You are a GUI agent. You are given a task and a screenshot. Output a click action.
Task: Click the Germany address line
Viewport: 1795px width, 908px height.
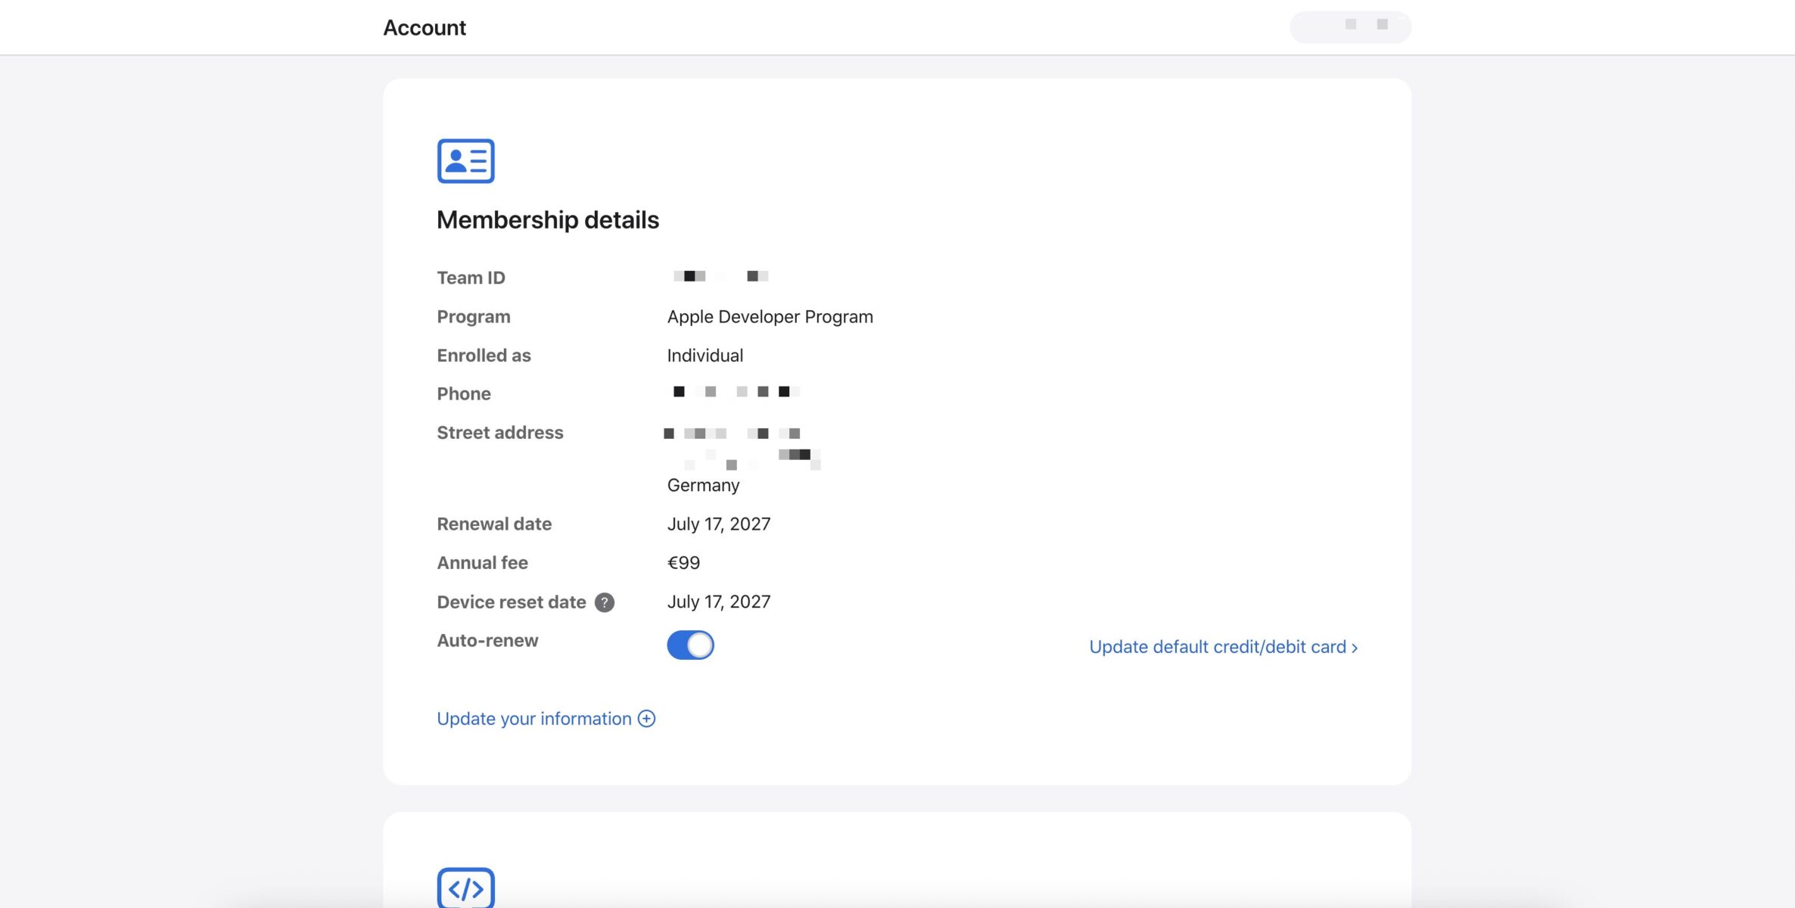[703, 485]
